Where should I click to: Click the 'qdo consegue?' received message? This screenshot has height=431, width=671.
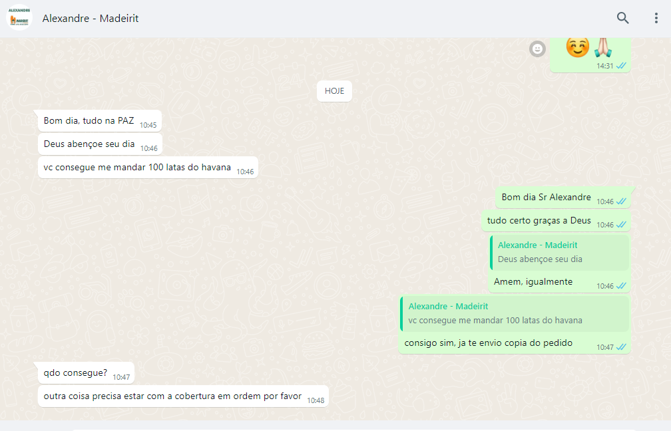tap(75, 373)
